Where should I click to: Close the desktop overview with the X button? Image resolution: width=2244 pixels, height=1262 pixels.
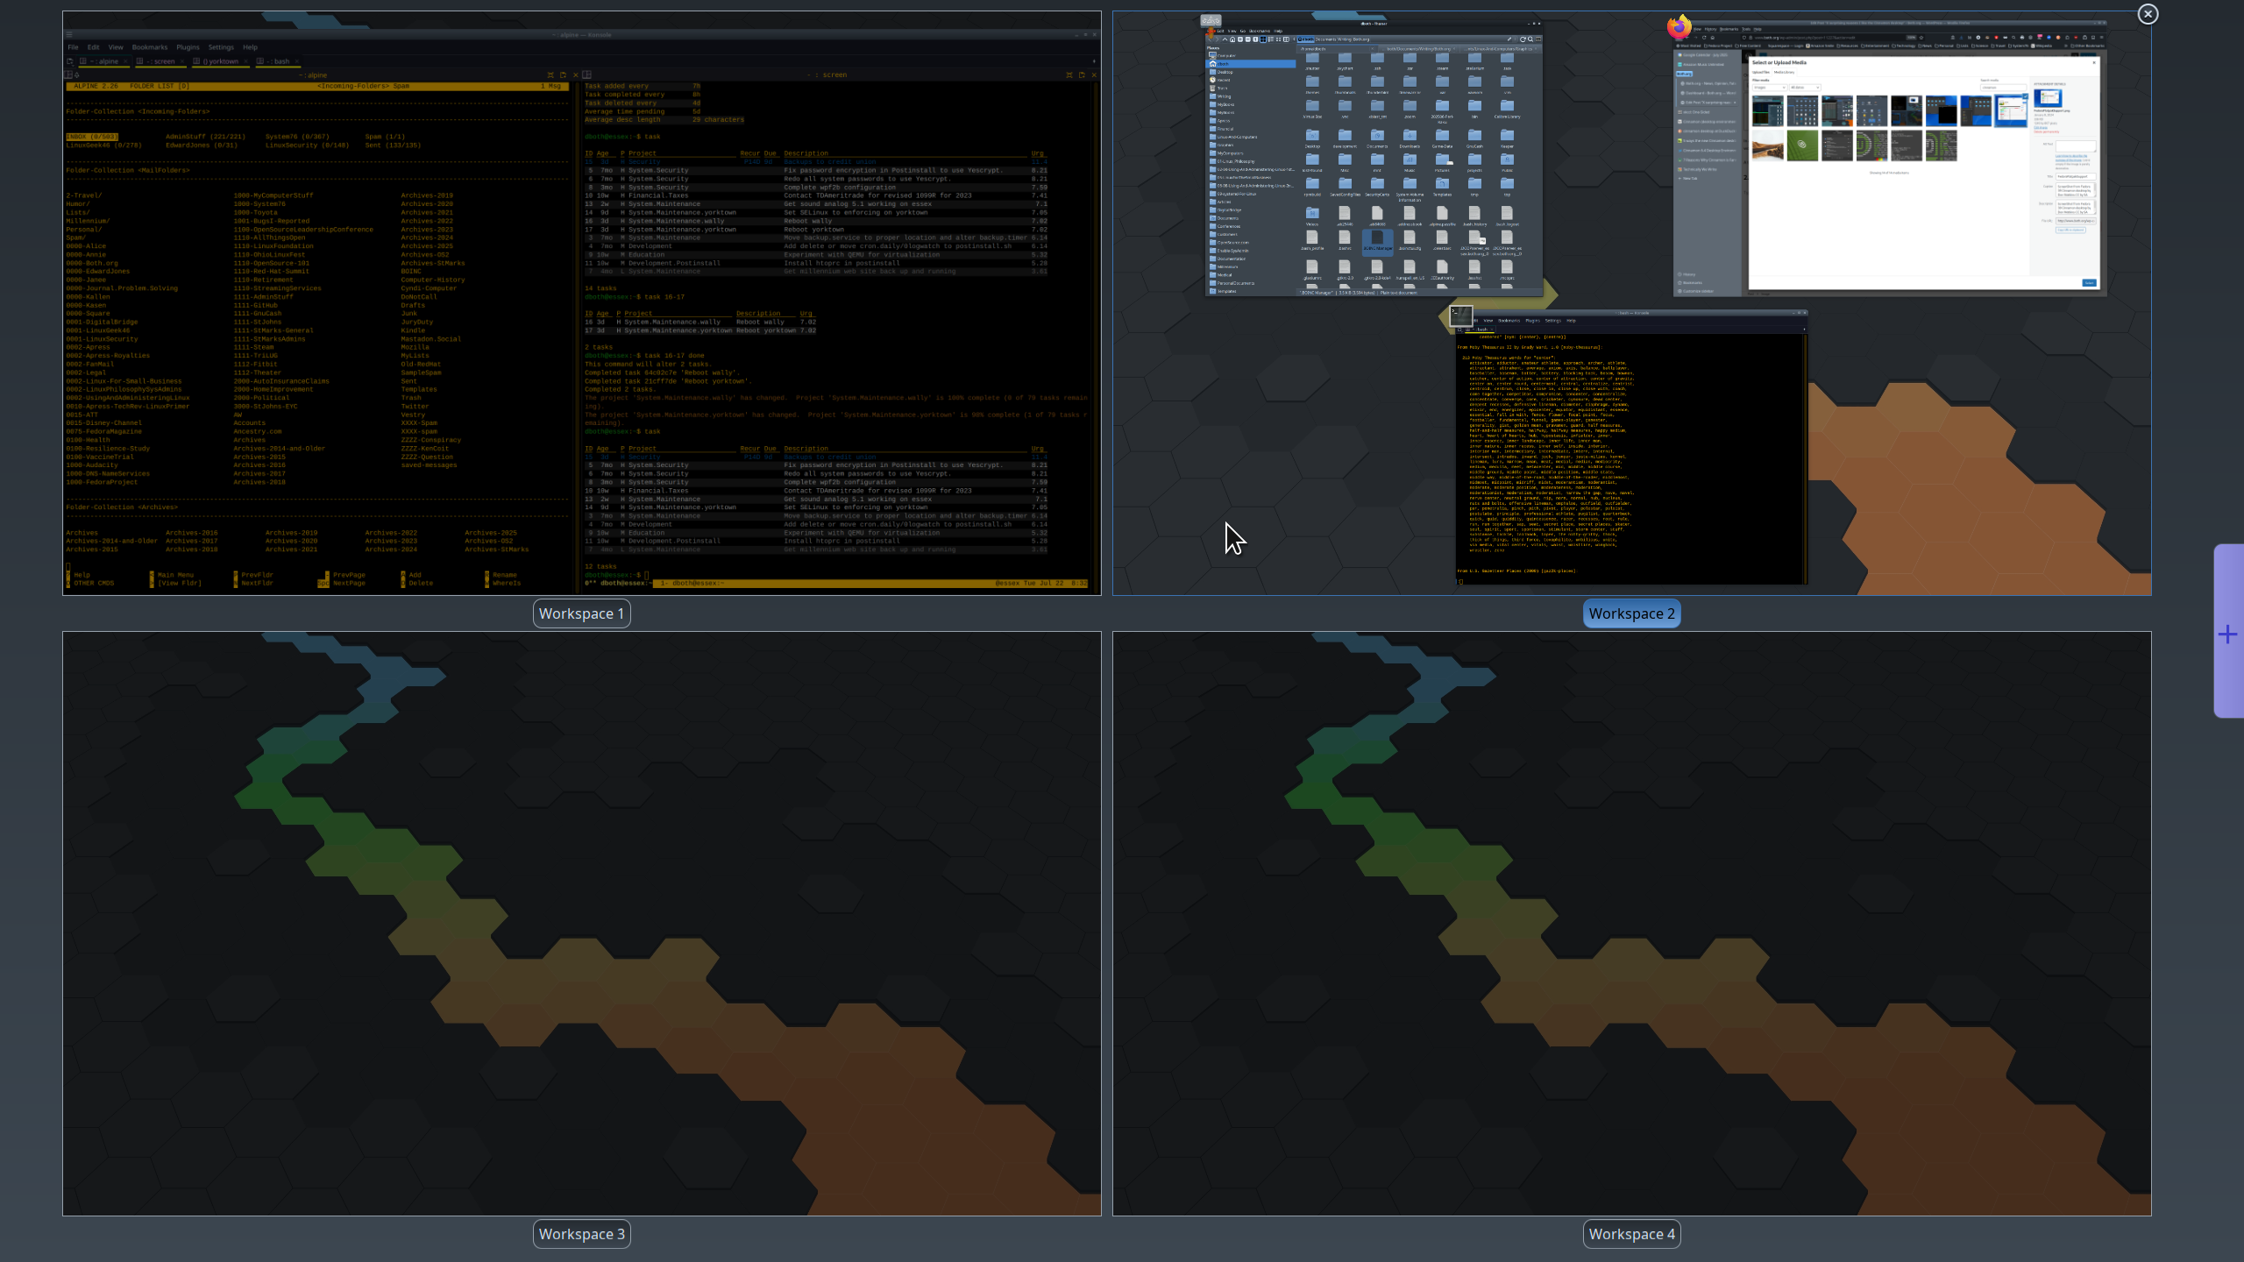coord(2148,14)
